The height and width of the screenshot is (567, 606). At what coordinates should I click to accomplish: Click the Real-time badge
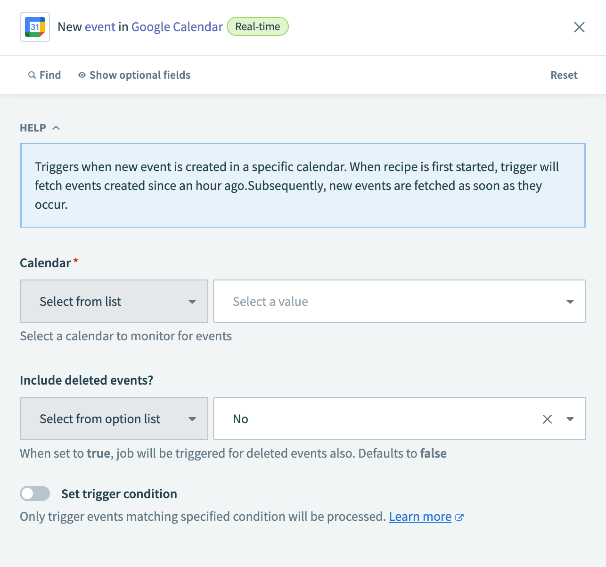click(x=258, y=27)
